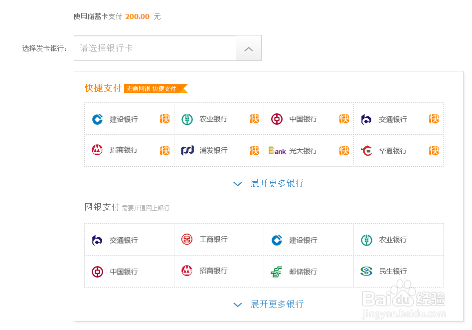Choose 招商银行 in 网银支付 section
Viewport: 472px width, 330px height.
click(x=219, y=272)
